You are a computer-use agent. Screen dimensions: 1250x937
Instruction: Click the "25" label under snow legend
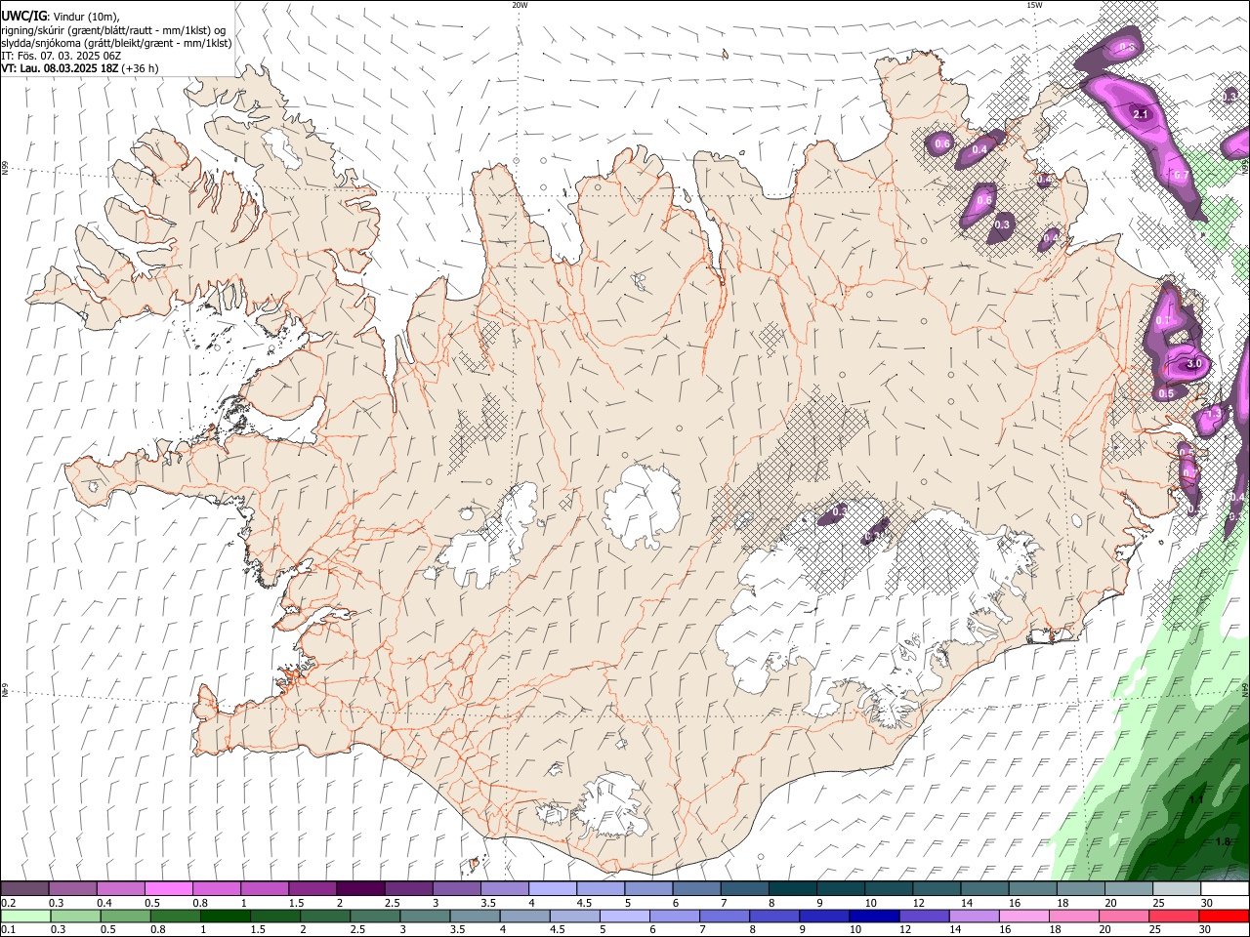click(1157, 903)
